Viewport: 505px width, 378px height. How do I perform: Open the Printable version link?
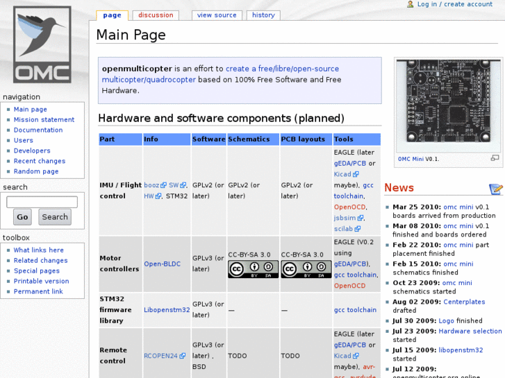point(41,282)
